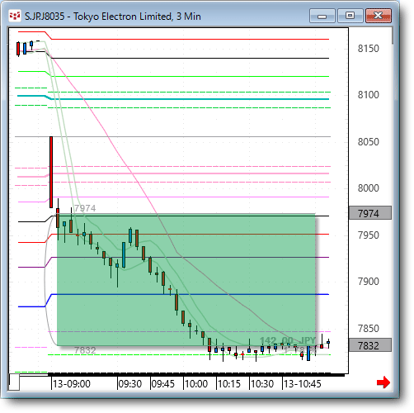The height and width of the screenshot is (413, 414).
Task: Select the solid blue horizontal level line
Action: (x=190, y=294)
